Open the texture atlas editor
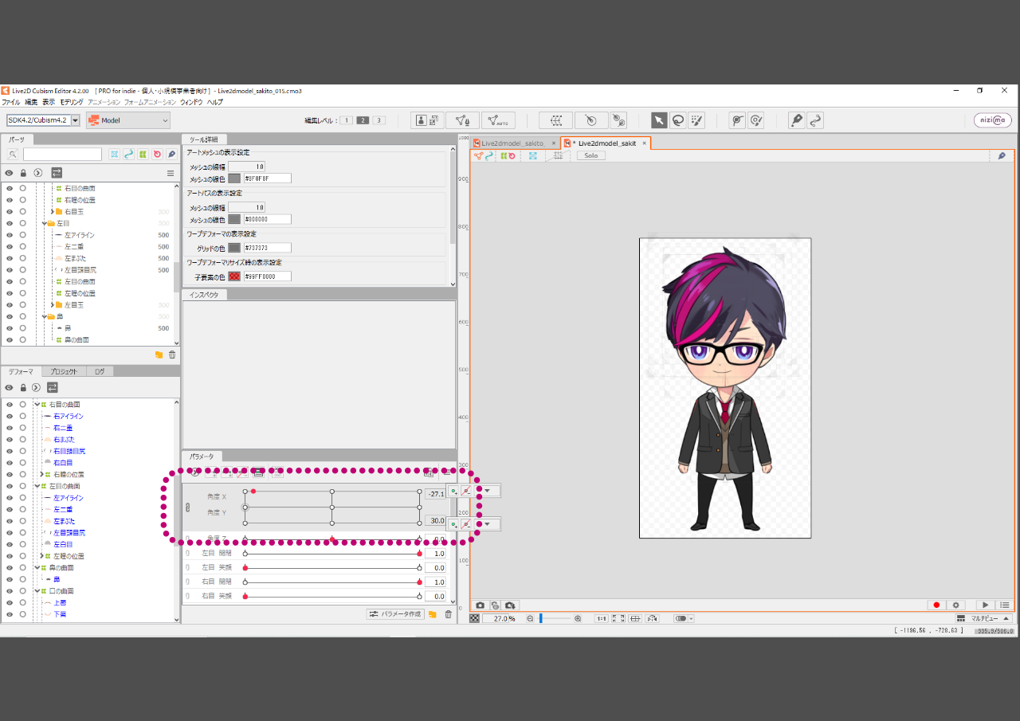 tap(428, 120)
